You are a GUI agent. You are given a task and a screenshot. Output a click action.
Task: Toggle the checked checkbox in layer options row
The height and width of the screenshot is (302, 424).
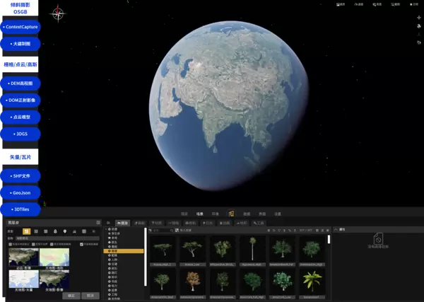(x=83, y=245)
